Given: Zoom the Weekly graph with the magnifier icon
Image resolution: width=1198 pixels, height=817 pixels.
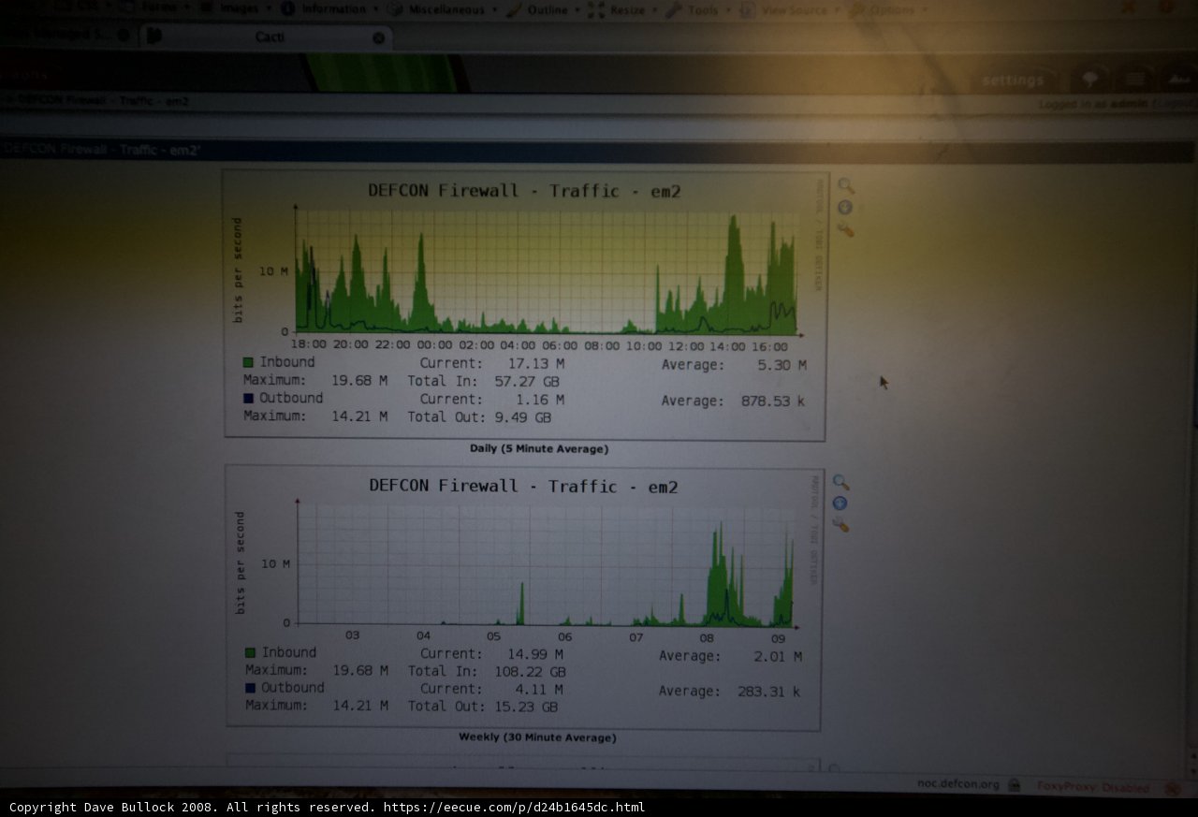Looking at the screenshot, I should tap(841, 482).
